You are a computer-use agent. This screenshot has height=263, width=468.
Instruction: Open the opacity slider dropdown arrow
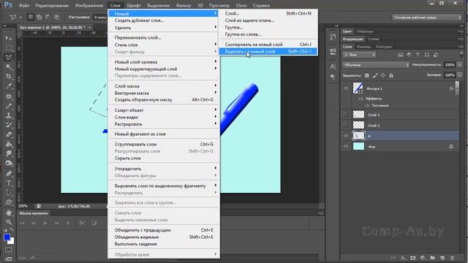point(460,65)
